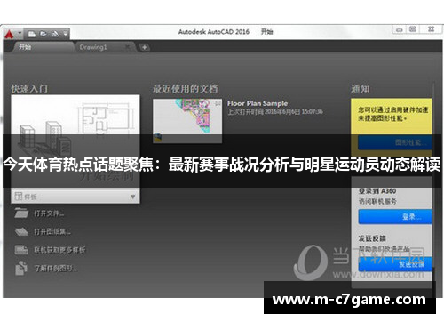Expand the 样板 template dropdown
The image size is (444, 322).
(132, 197)
